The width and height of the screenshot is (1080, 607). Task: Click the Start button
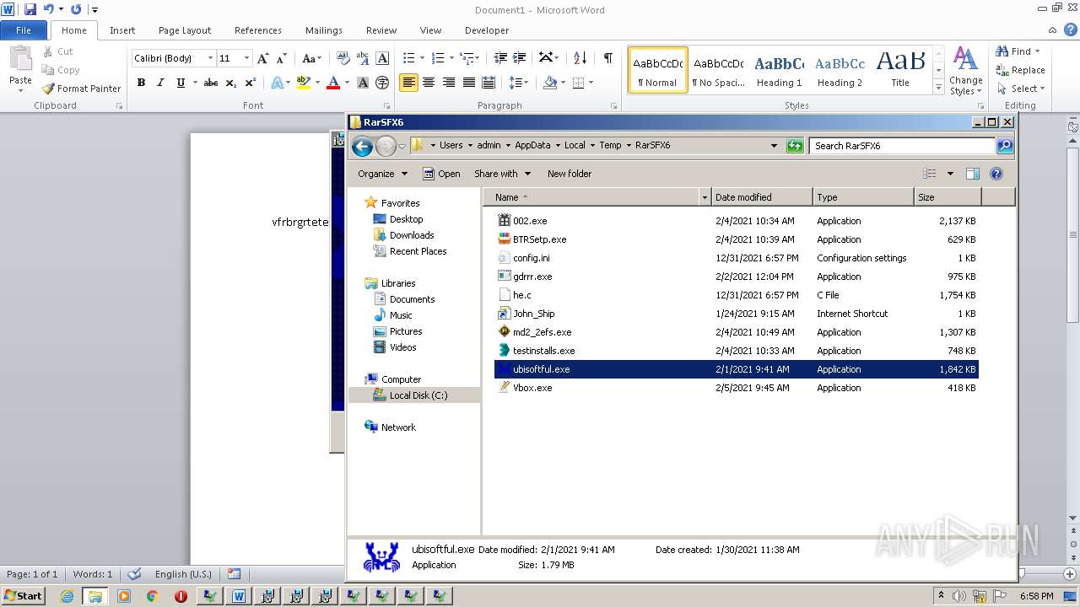tap(23, 596)
